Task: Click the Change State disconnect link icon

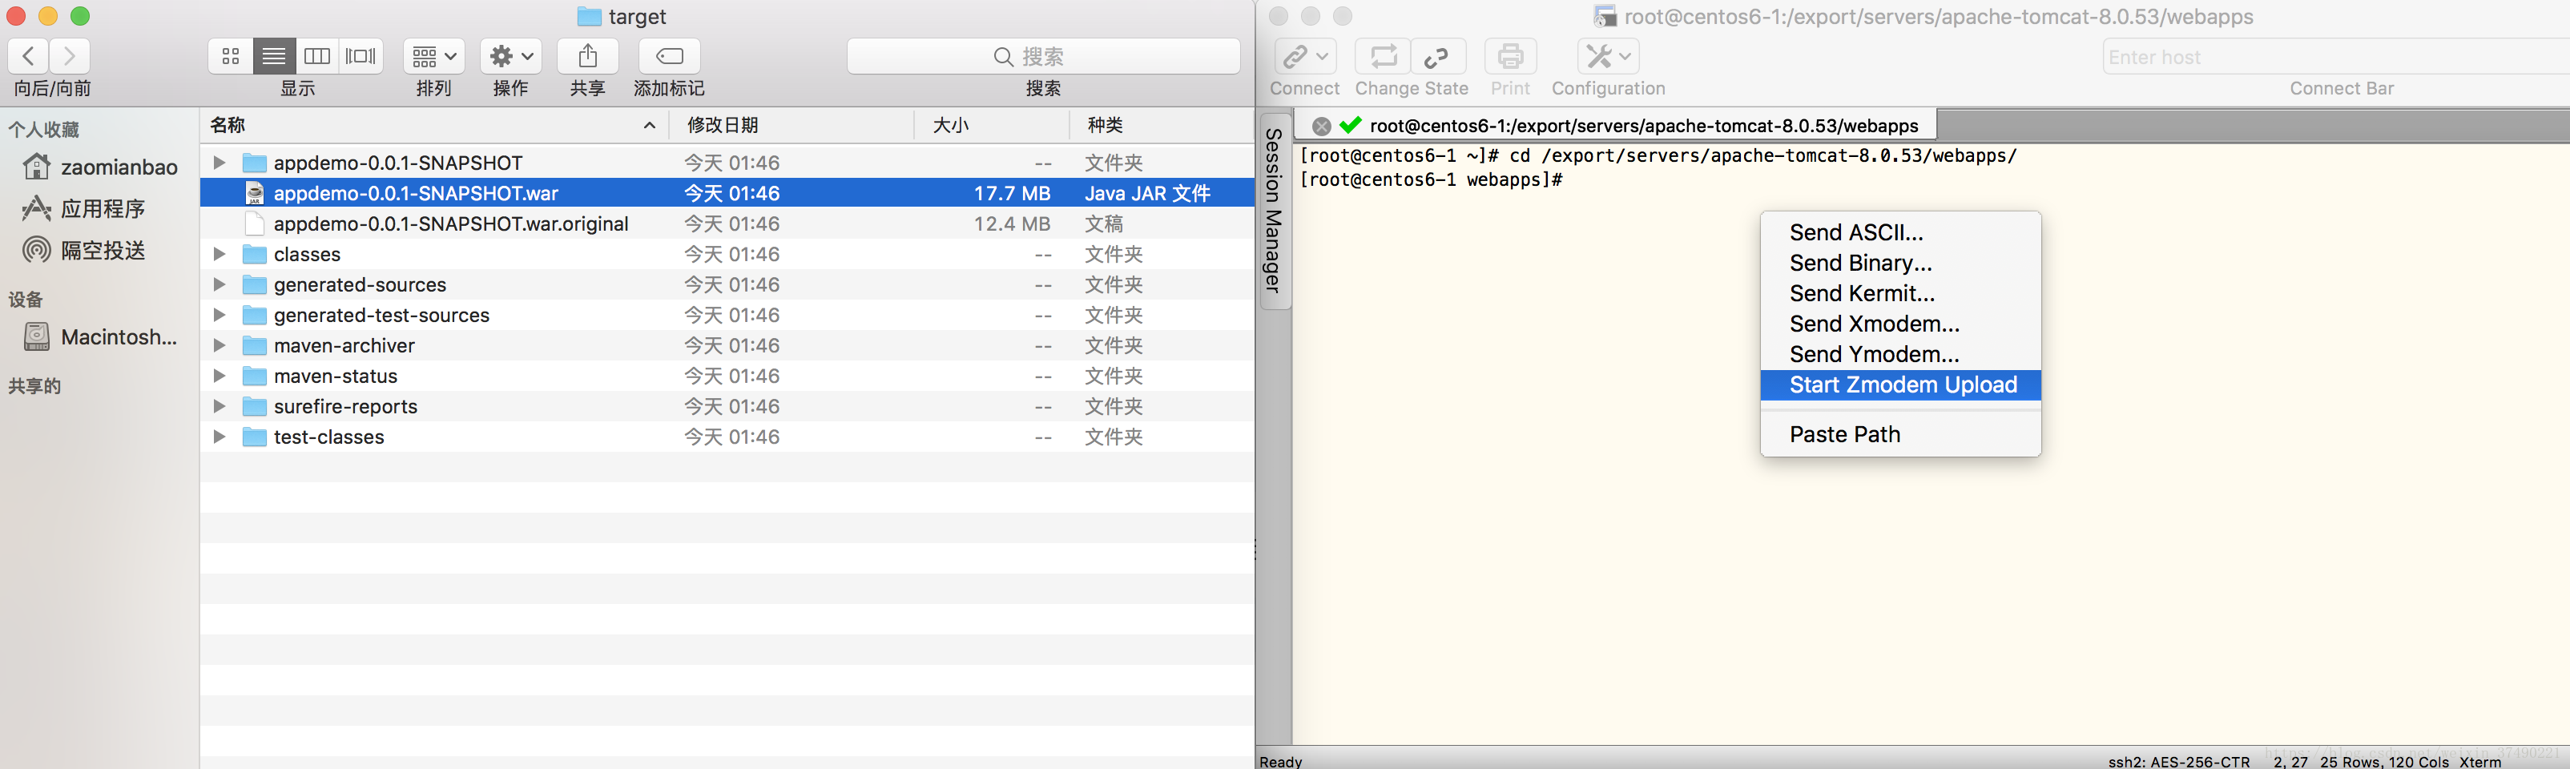Action: 1438,56
